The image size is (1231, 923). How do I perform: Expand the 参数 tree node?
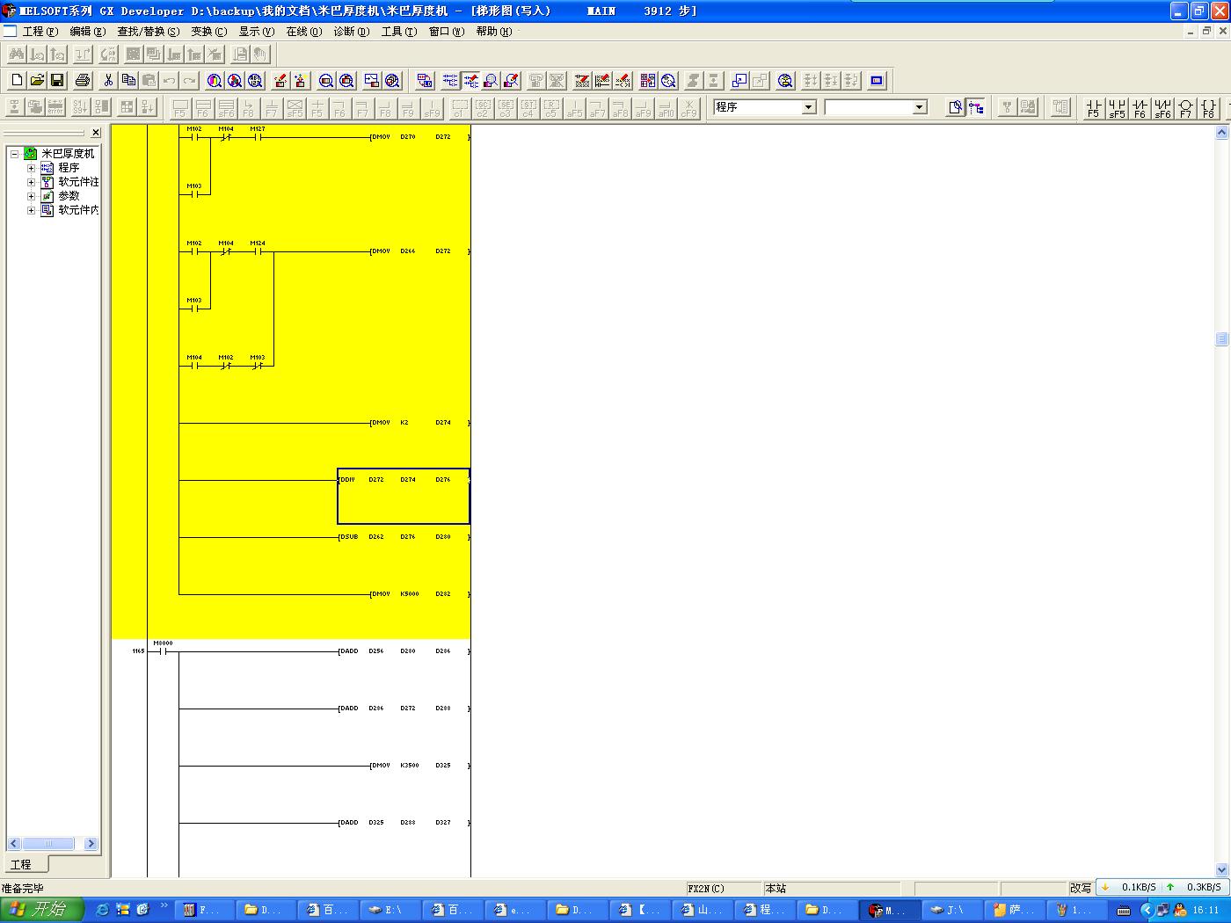click(31, 196)
